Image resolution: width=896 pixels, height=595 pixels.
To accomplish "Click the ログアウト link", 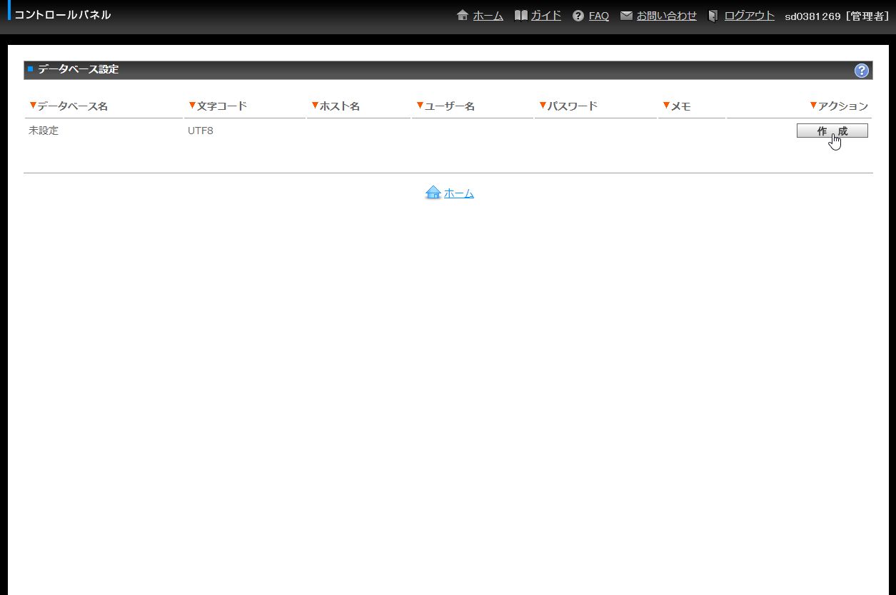I will (750, 16).
